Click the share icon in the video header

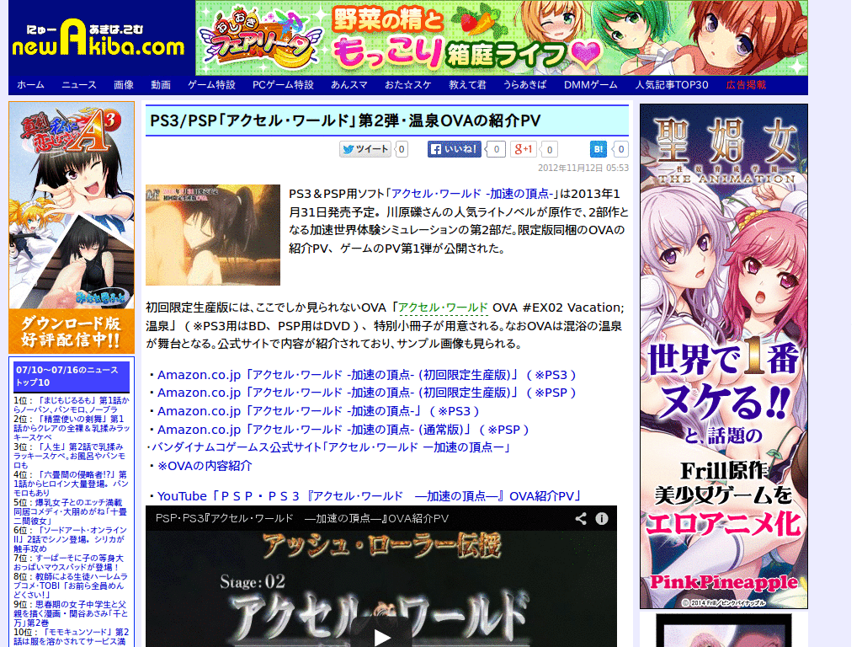(581, 519)
